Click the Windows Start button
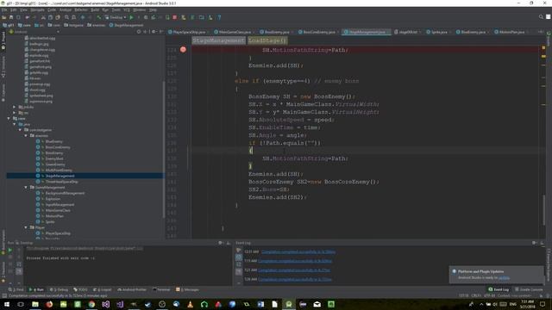552x310 pixels. click(x=7, y=304)
